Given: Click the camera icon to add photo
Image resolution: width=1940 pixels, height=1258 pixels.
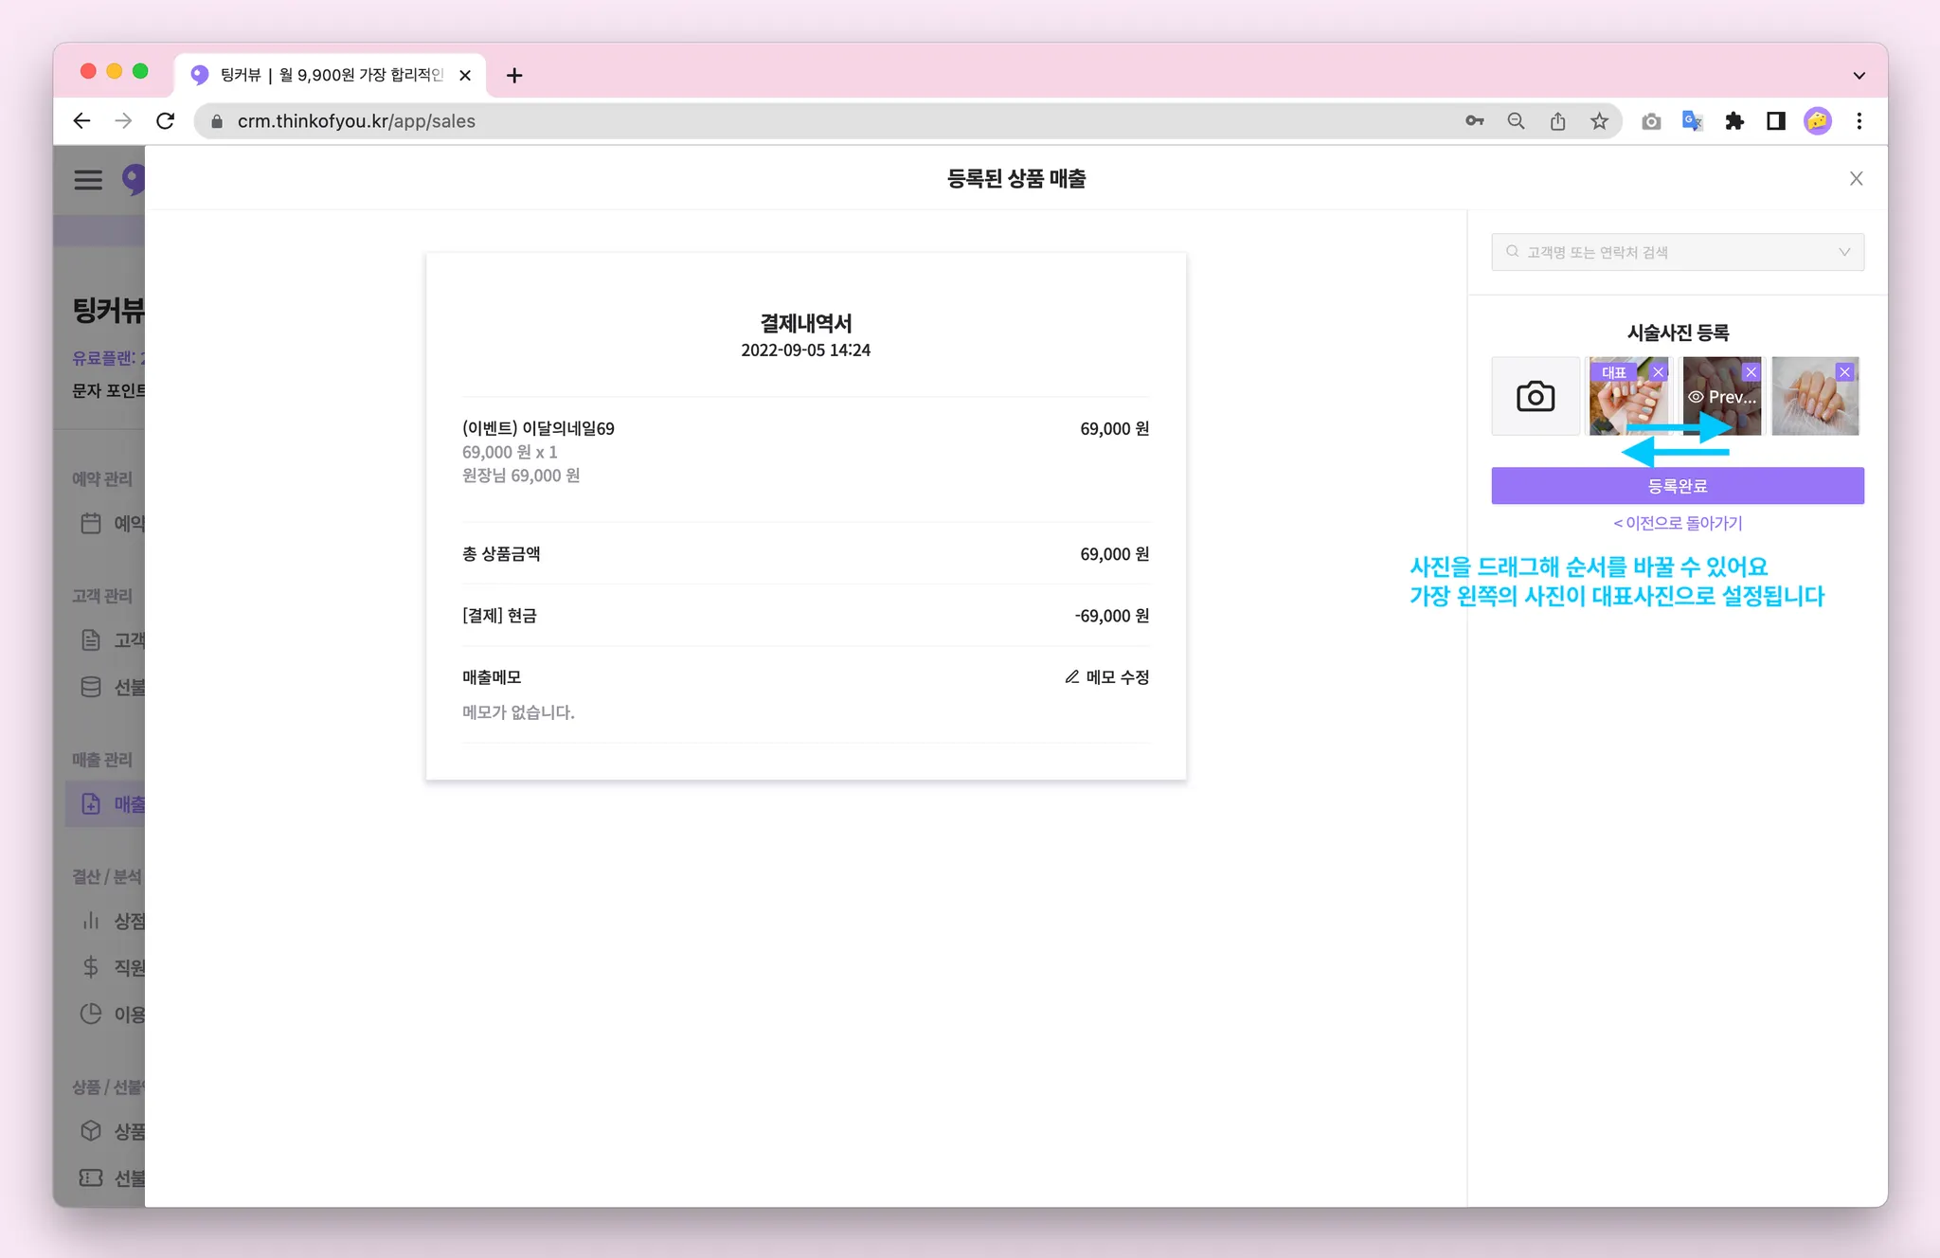Looking at the screenshot, I should [1535, 396].
